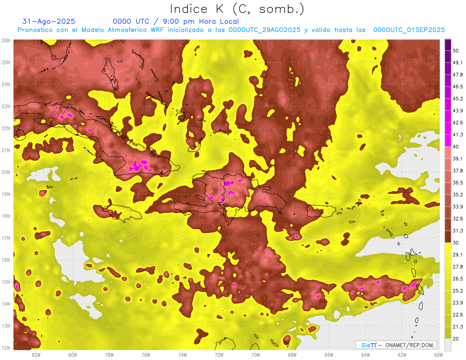Click the "Indice K (C, somb.)" title
Screen dimensions: 466x360
(x=238, y=9)
